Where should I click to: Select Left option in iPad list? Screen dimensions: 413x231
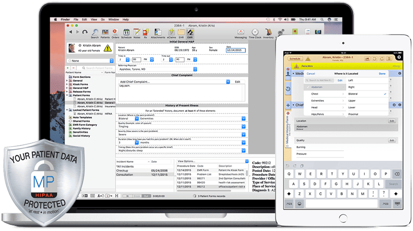click(x=367, y=80)
